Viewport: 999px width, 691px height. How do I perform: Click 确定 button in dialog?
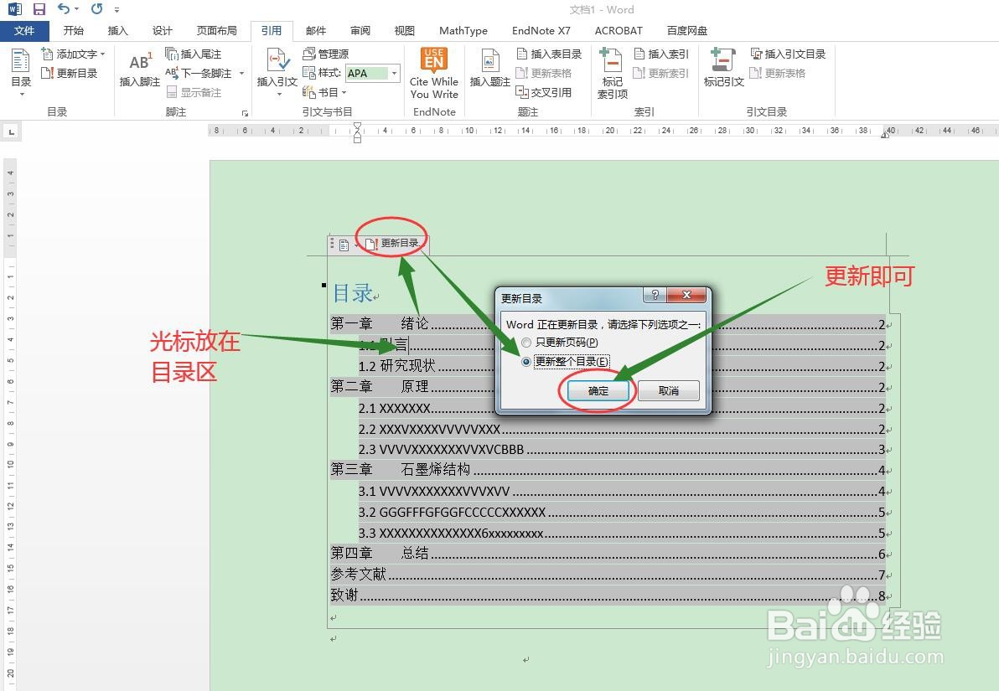tap(598, 391)
